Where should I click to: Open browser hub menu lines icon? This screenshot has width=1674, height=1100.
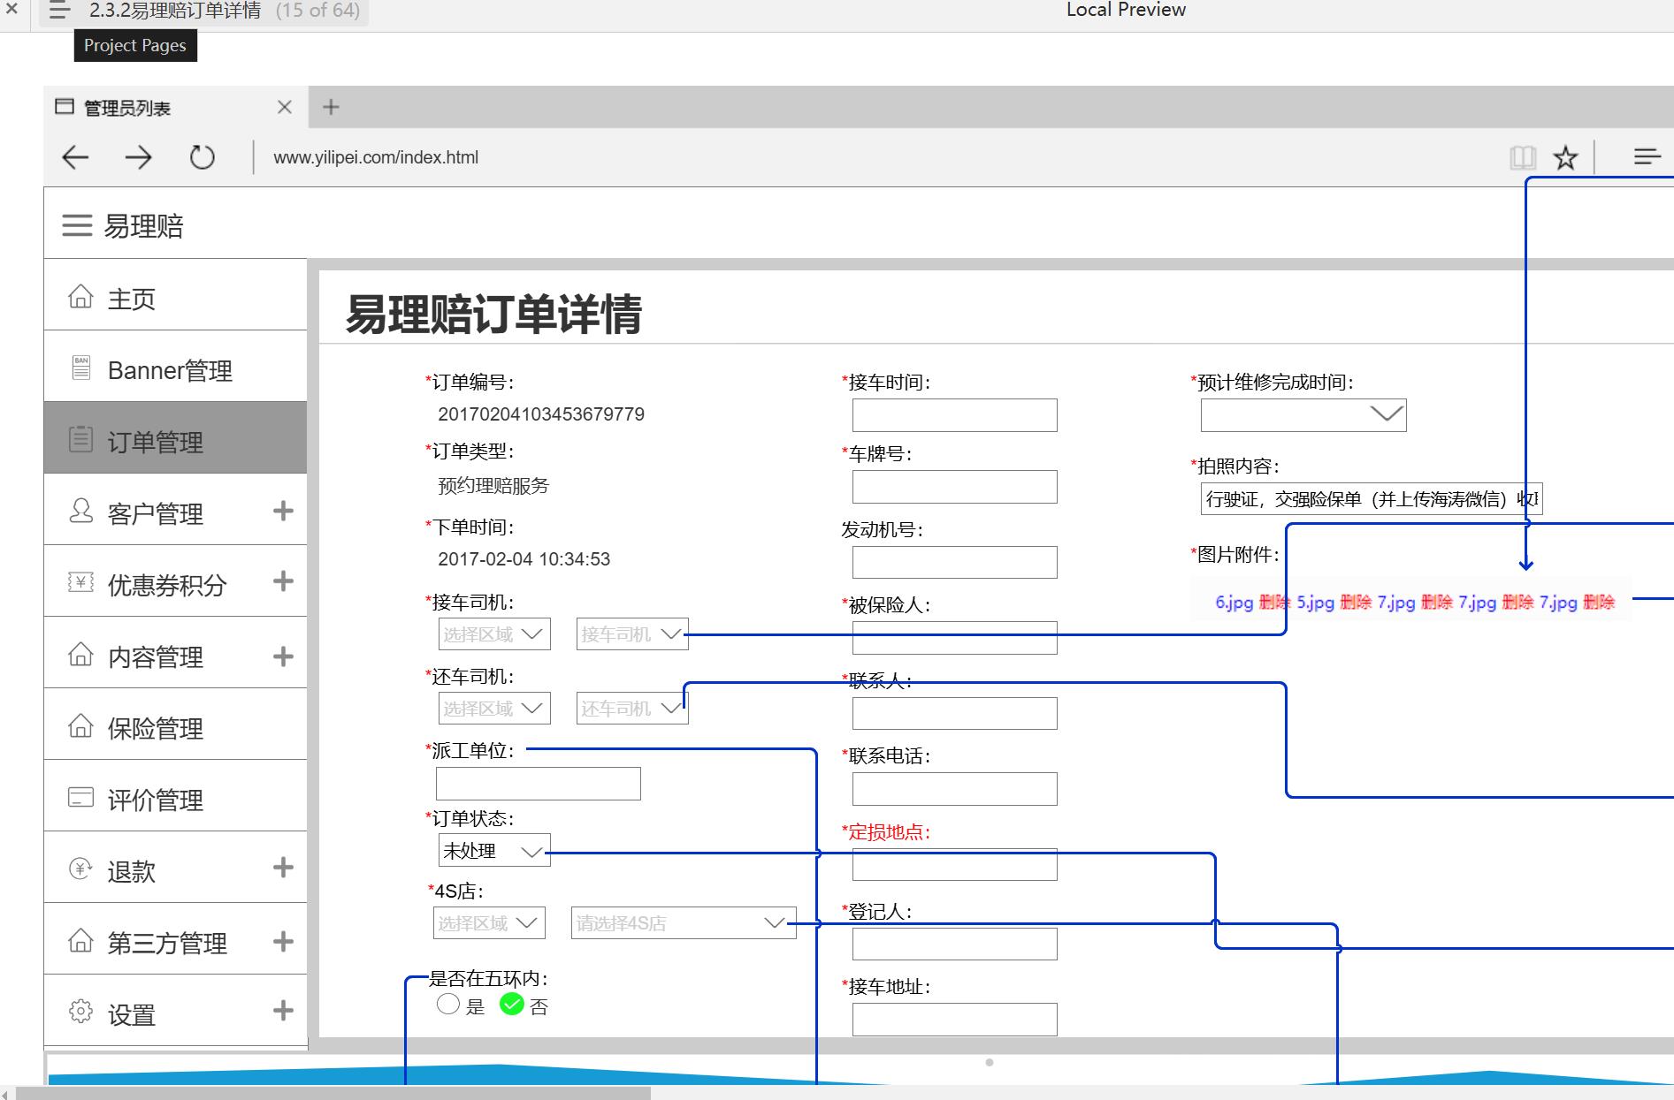coord(1647,156)
